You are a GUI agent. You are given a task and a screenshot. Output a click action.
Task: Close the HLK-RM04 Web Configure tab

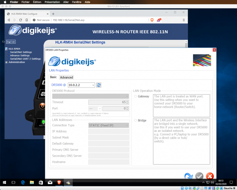tap(47, 14)
